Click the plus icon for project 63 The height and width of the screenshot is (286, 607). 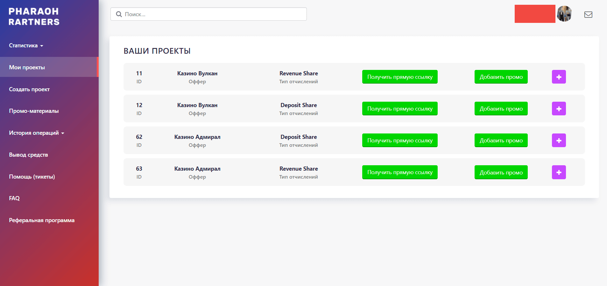(559, 172)
